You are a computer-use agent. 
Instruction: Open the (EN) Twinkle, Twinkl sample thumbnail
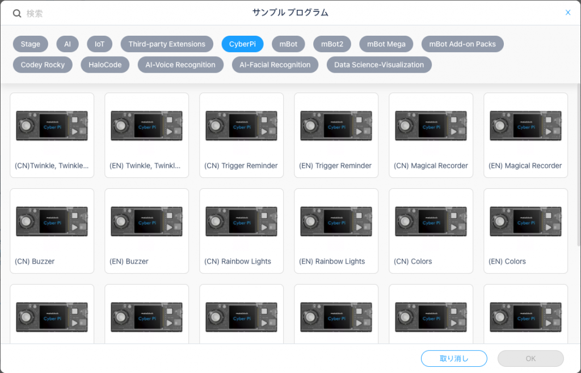click(x=147, y=126)
